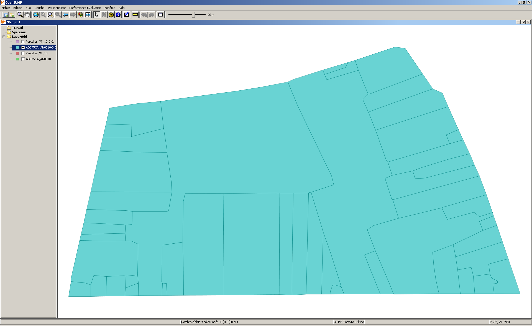Activate the Pan hand tool
Screen dimensions: 532x326
pyautogui.click(x=27, y=15)
